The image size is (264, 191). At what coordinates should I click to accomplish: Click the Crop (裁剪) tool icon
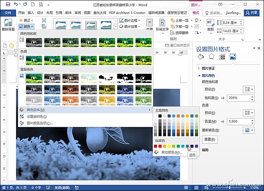click(x=210, y=23)
